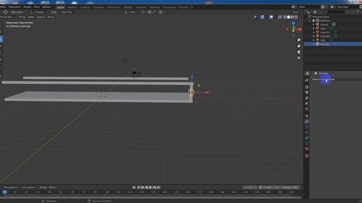Viewport: 362px width, 203px height.
Task: Click the zoom magnifier viewport icon
Action: [x=299, y=40]
